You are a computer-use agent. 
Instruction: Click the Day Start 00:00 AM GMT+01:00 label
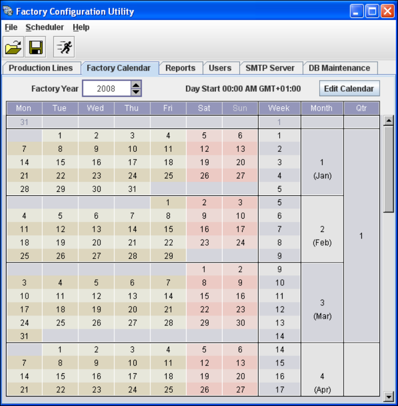click(x=243, y=89)
